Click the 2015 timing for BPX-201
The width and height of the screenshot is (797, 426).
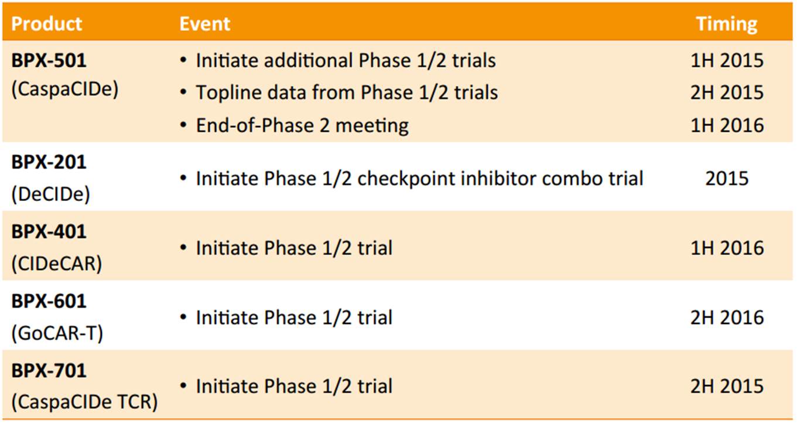coord(727,178)
